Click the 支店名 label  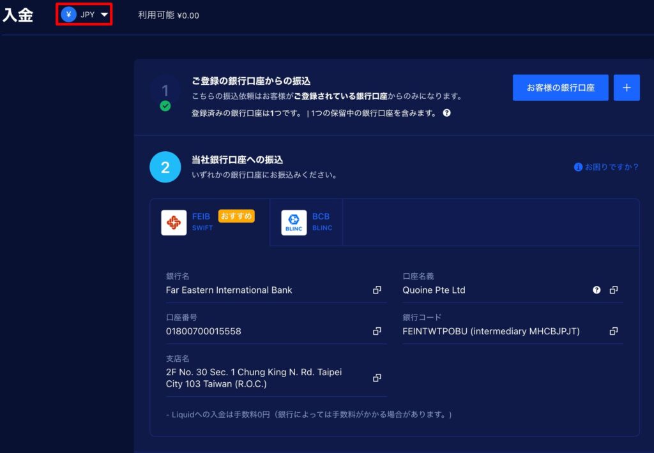pos(178,359)
